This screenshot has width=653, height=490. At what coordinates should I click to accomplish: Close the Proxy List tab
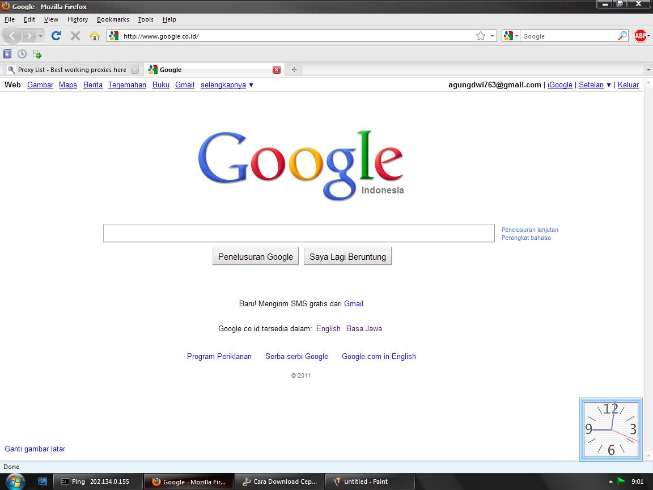pyautogui.click(x=134, y=70)
